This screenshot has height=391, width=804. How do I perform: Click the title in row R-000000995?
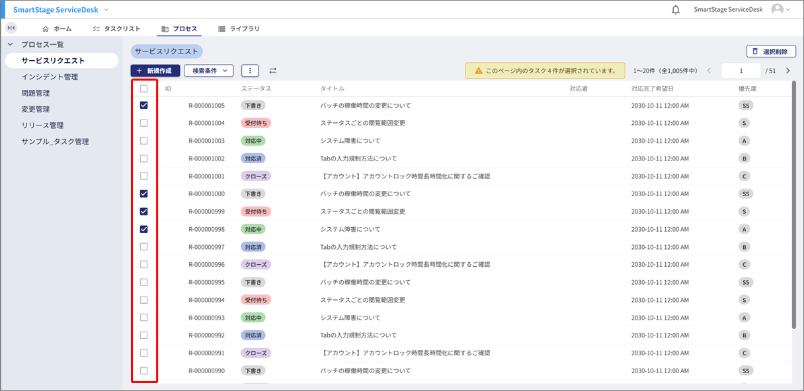coord(366,282)
